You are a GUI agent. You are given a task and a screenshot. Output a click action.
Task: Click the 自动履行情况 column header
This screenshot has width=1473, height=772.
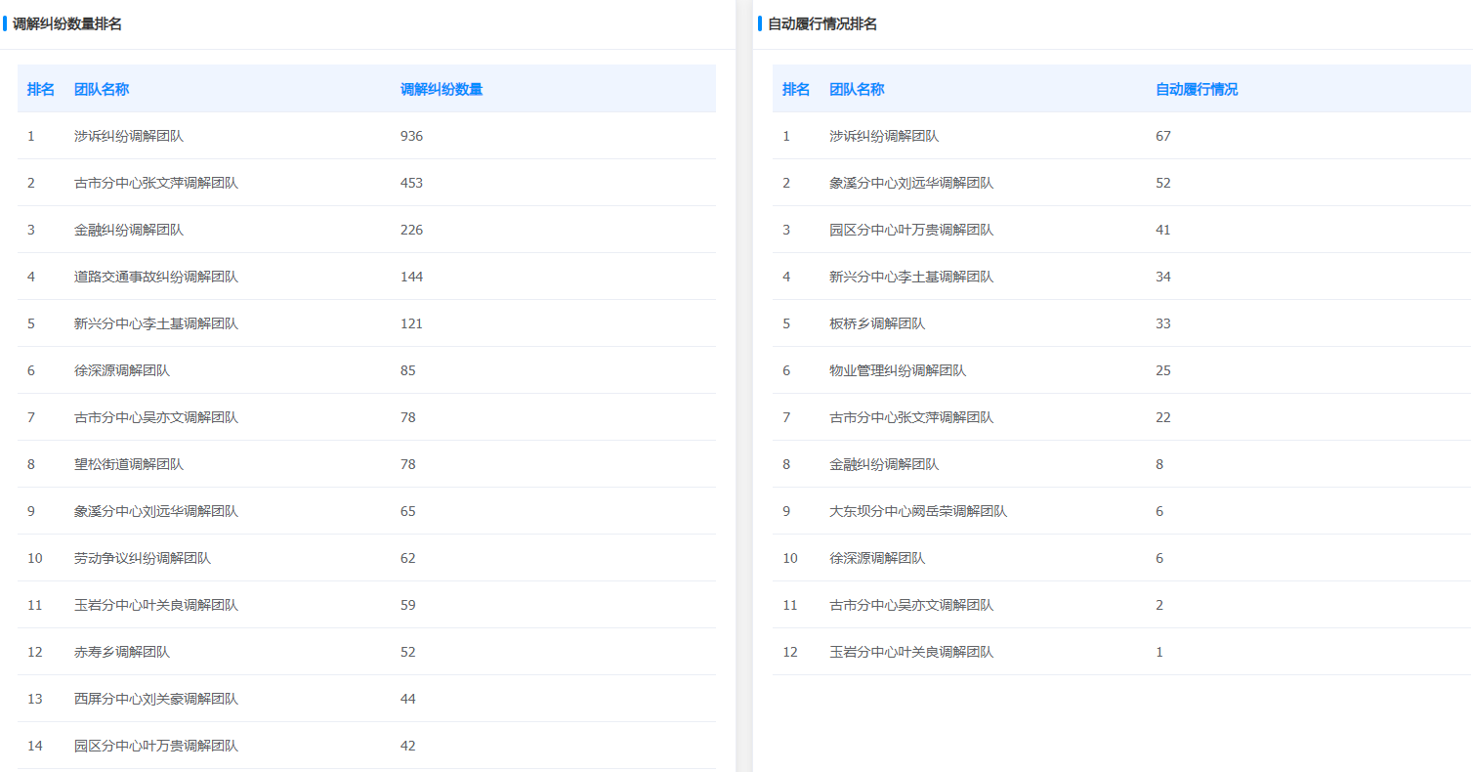click(1197, 89)
